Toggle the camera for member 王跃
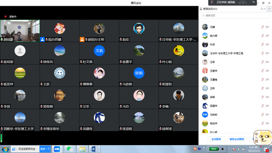The height and width of the screenshot is (153, 272). (267, 88)
